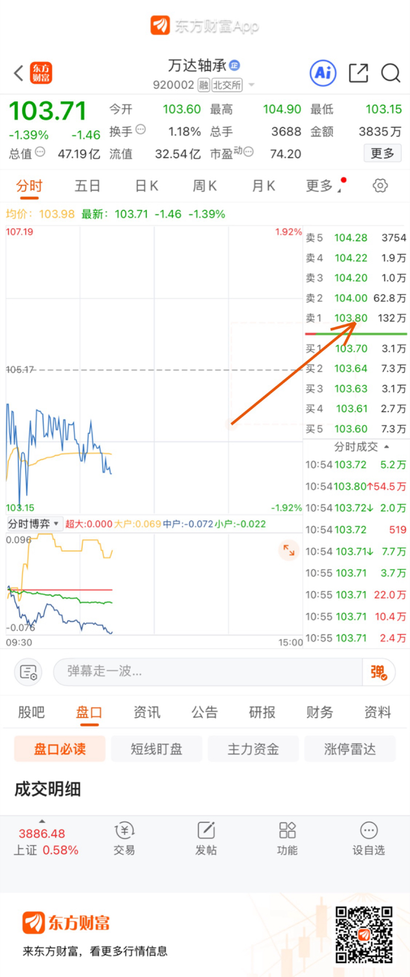Open the danmaku list settings icon

coord(28,672)
